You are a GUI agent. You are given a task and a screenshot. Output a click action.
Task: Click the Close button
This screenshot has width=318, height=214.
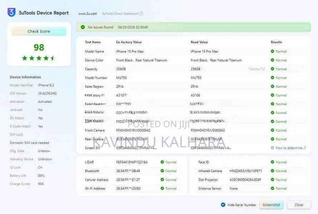(x=298, y=205)
